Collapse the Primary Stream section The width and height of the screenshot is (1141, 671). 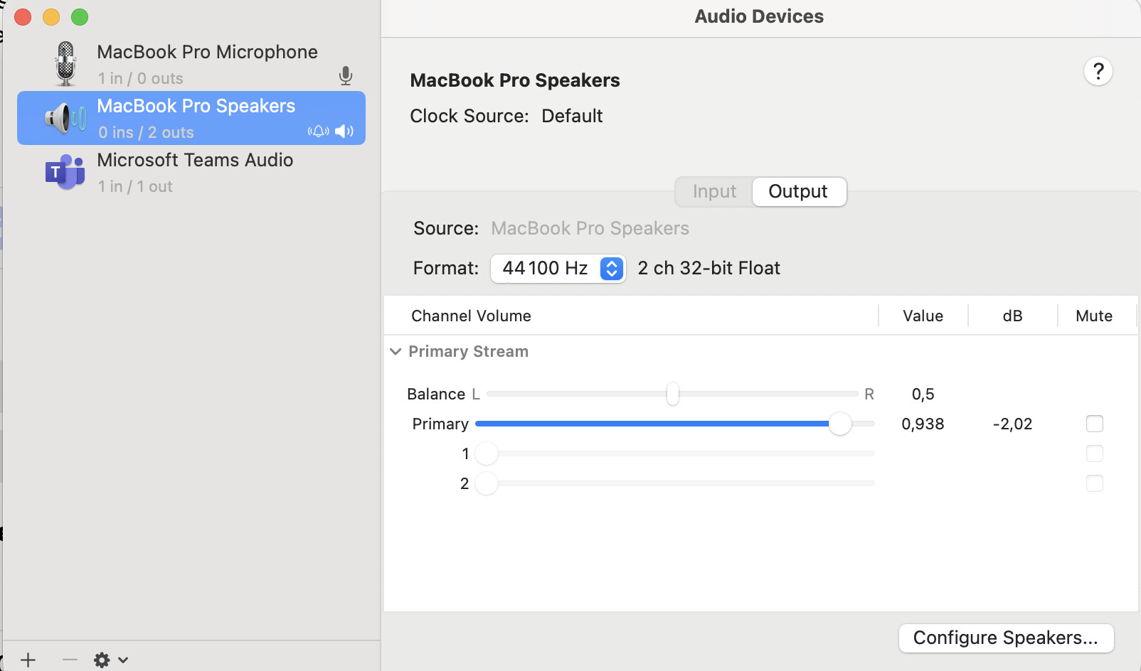pos(396,352)
